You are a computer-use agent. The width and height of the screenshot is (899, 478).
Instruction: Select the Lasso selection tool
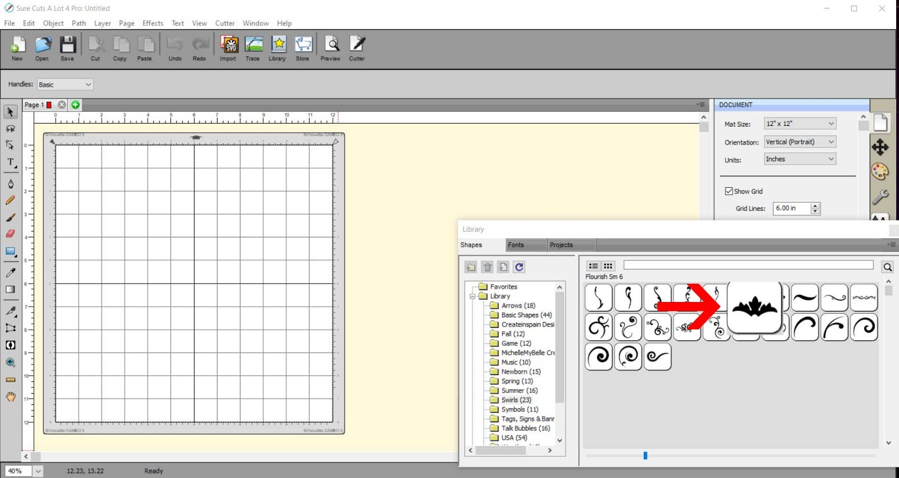[x=10, y=129]
